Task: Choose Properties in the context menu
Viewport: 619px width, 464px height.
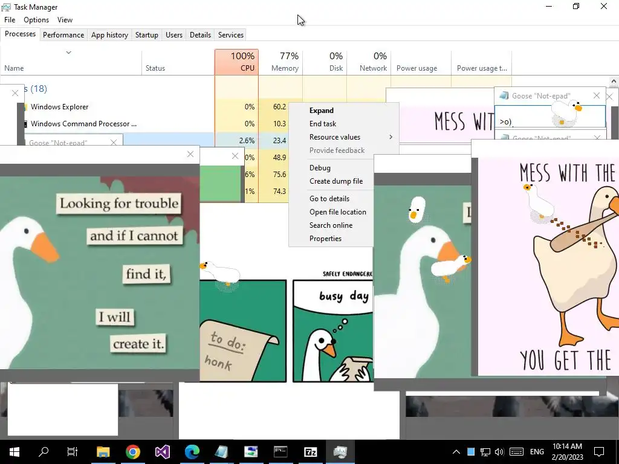Action: tap(331, 239)
